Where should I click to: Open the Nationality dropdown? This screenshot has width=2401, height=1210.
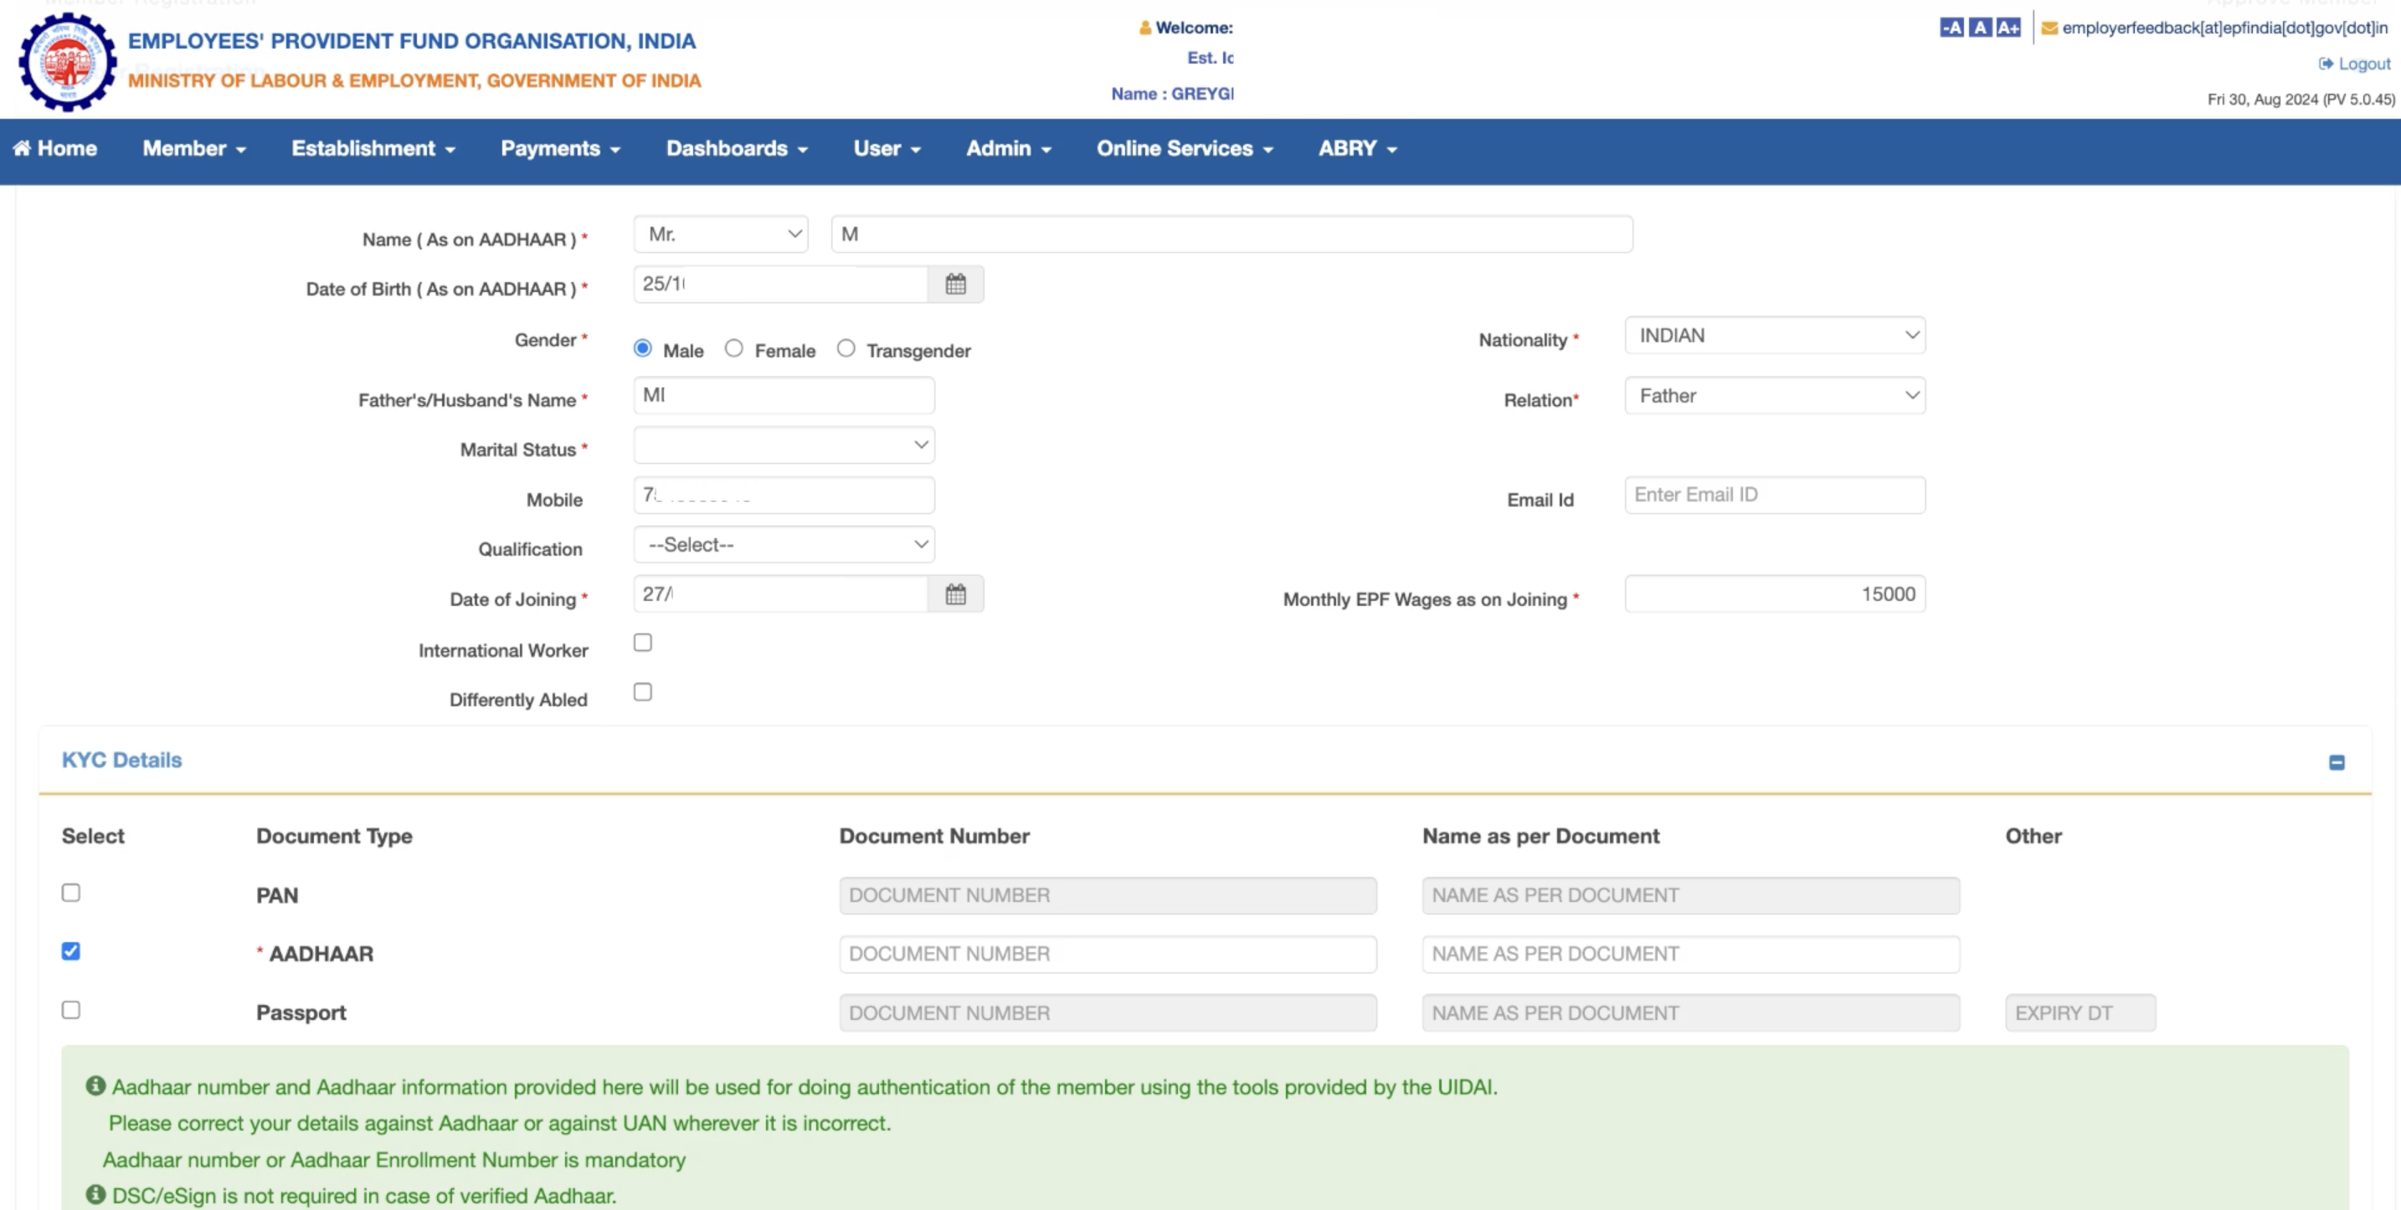pyautogui.click(x=1775, y=336)
